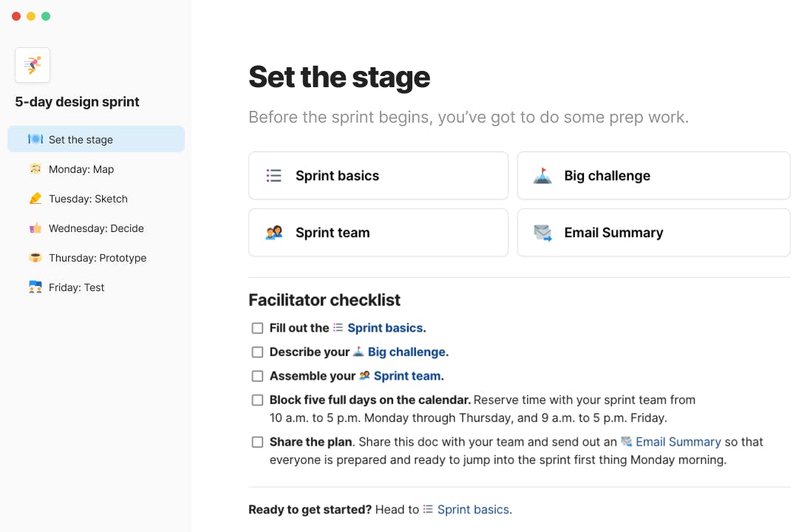Image resolution: width=810 pixels, height=532 pixels.
Task: Click the envelope icon on Email Summary card
Action: [x=542, y=233]
